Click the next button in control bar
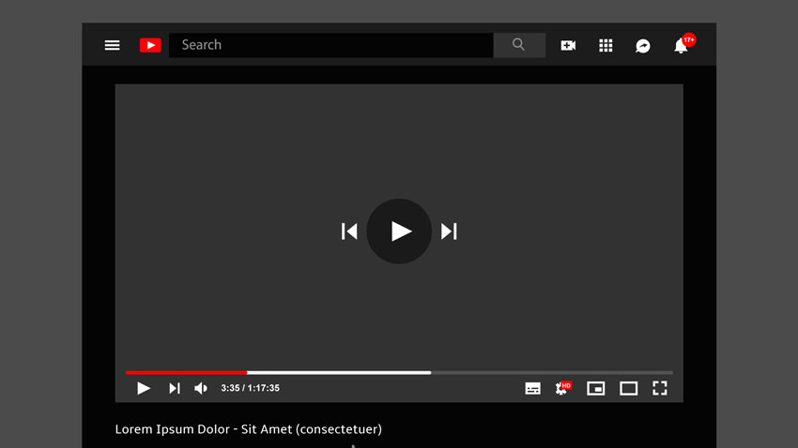Image resolution: width=798 pixels, height=448 pixels. point(174,389)
